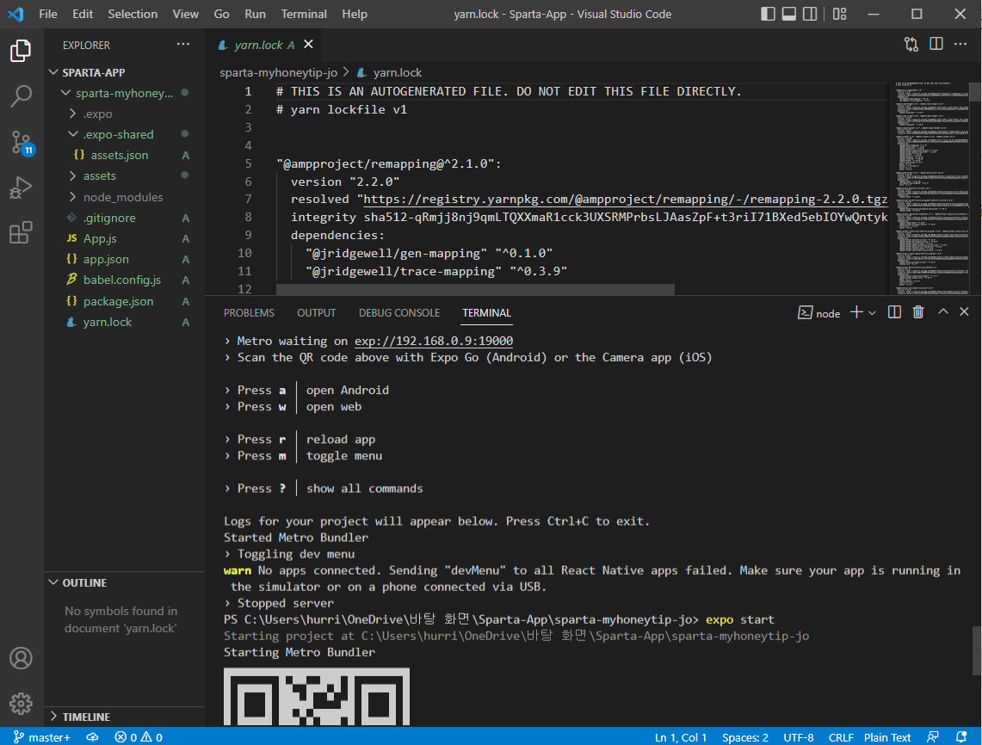The width and height of the screenshot is (982, 745).
Task: Open Source Control view with 11 changes
Action: coord(21,143)
